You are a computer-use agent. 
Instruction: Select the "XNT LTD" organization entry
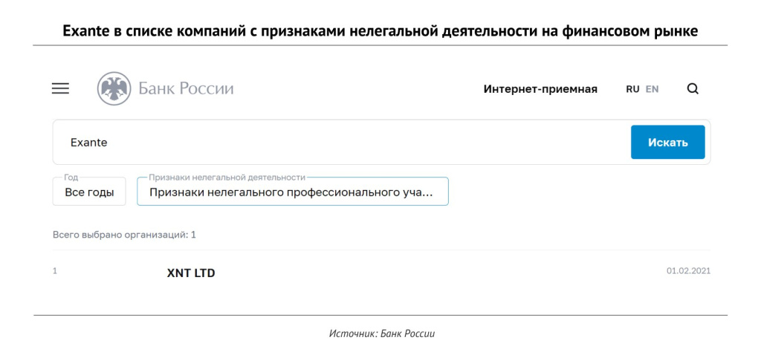coord(191,273)
